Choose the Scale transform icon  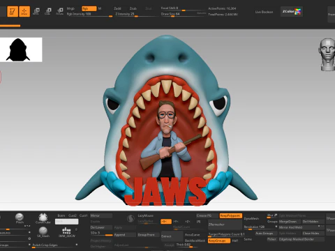click(48, 11)
